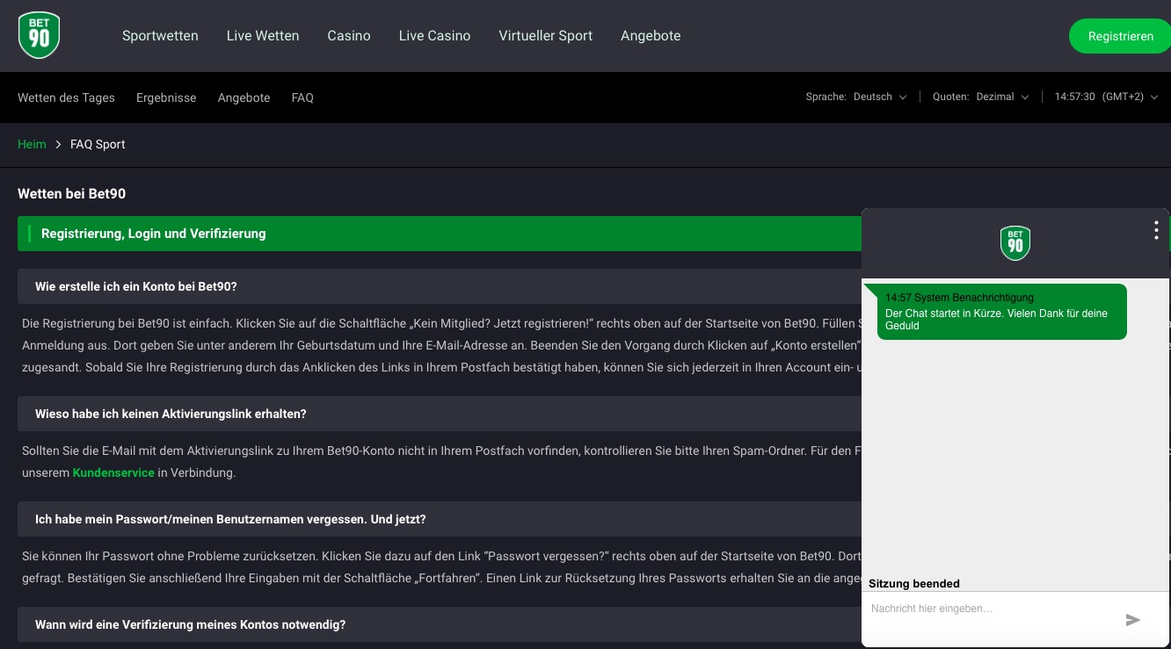1171x649 pixels.
Task: Open the chat widget three-dot menu
Action: coord(1156,230)
